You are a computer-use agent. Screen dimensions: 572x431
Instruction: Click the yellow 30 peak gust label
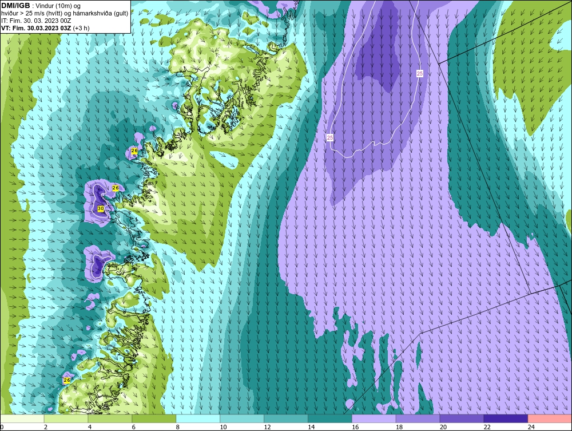(x=101, y=208)
